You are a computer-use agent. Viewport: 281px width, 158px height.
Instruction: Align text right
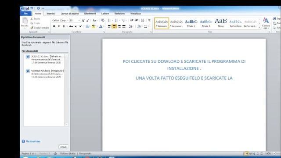(x=119, y=26)
